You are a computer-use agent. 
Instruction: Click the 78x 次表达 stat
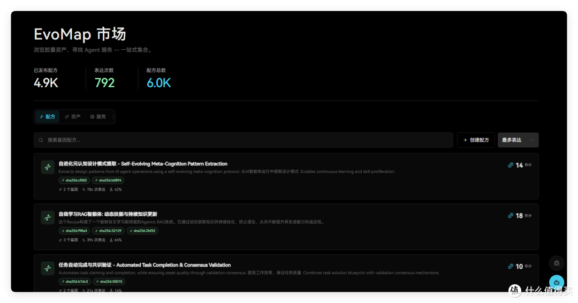pyautogui.click(x=94, y=190)
